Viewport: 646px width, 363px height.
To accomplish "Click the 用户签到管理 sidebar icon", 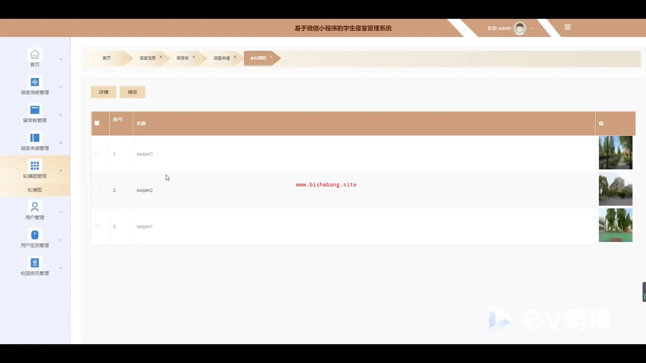I will click(x=35, y=235).
